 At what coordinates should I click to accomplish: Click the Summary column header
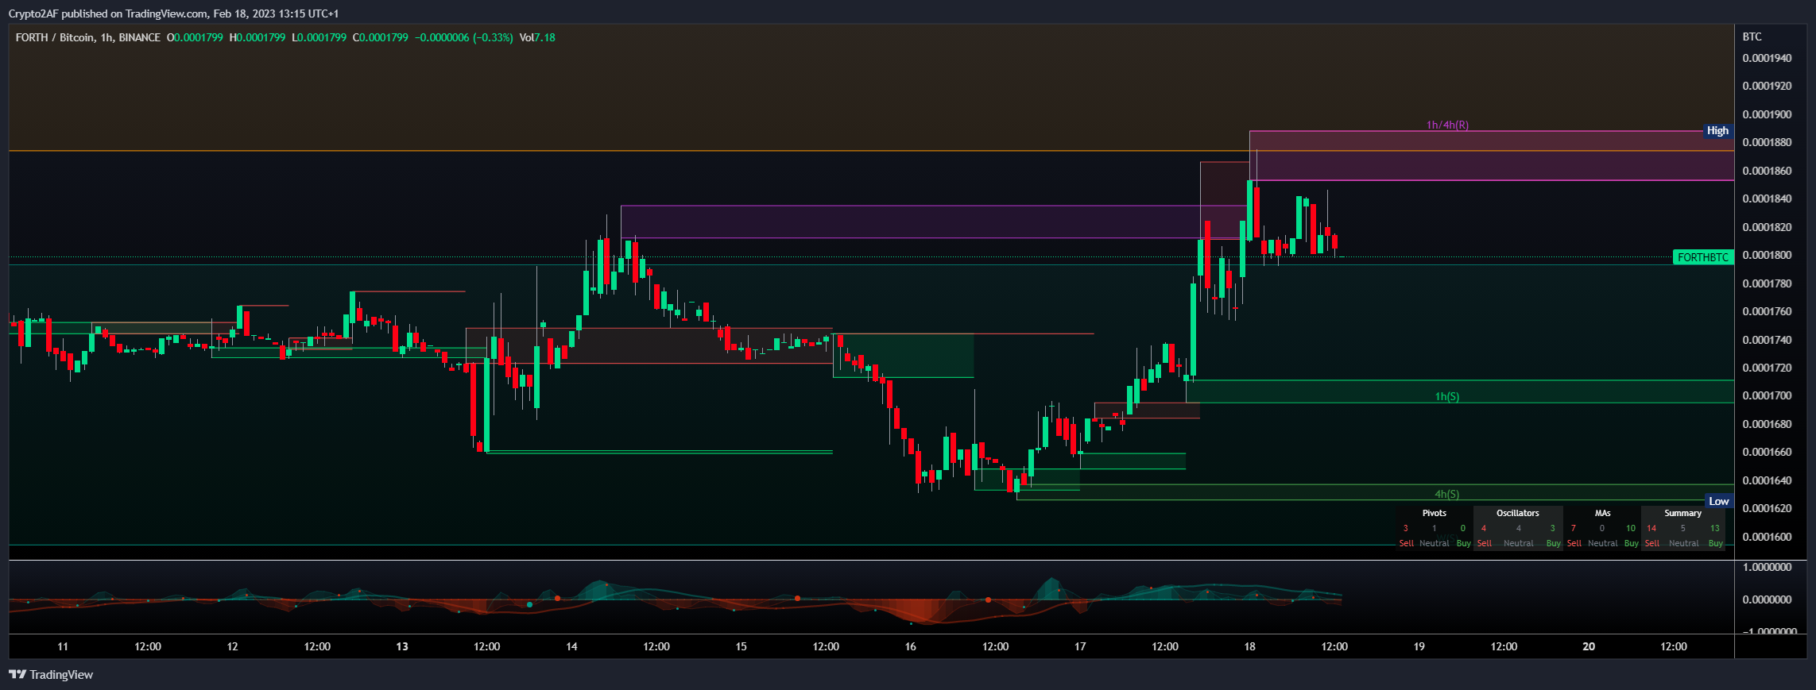1683,513
